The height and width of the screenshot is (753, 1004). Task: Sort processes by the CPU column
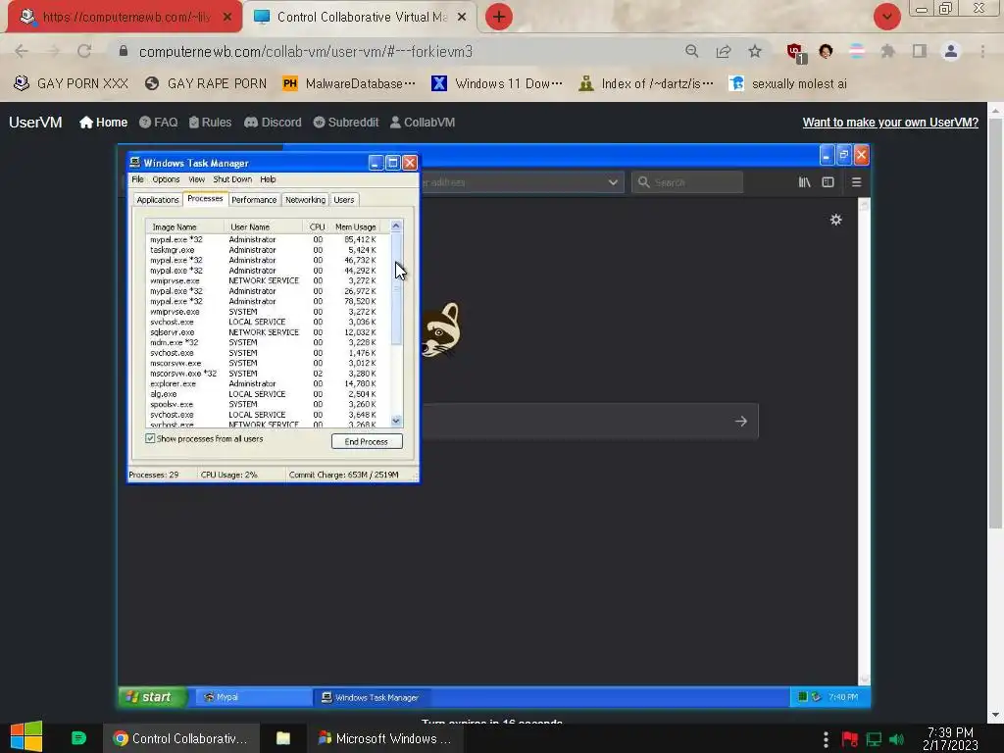coord(316,226)
